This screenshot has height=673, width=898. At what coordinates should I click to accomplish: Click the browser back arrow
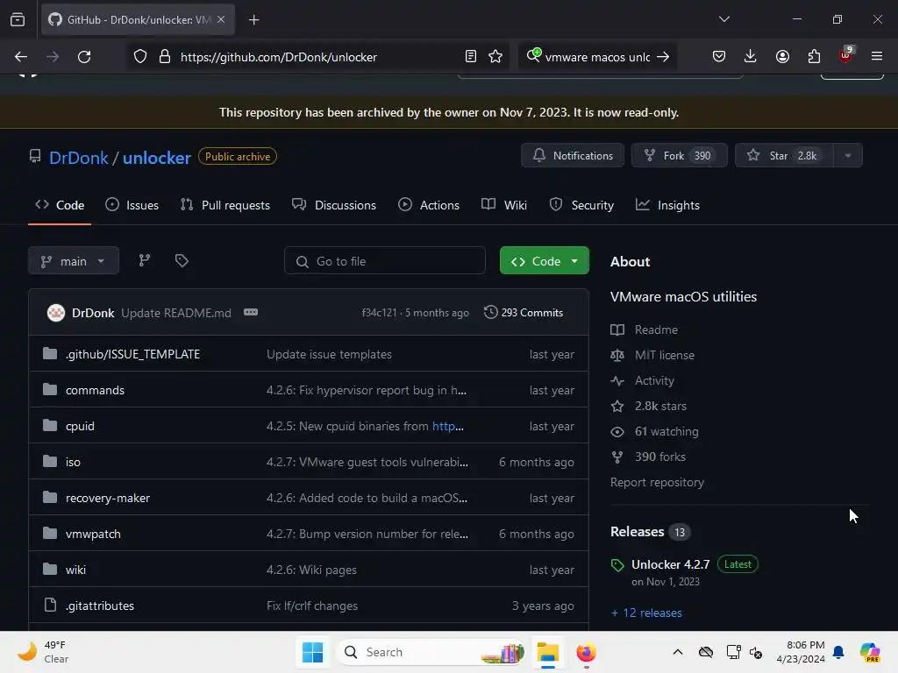(x=21, y=57)
